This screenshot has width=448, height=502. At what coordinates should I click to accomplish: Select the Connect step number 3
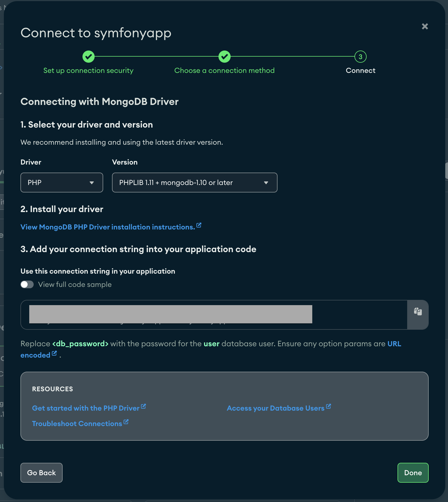(x=361, y=57)
